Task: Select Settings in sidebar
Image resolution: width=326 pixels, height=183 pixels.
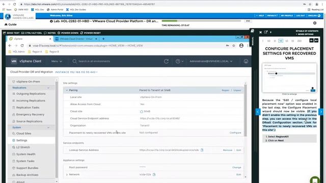Action: pos(21,140)
